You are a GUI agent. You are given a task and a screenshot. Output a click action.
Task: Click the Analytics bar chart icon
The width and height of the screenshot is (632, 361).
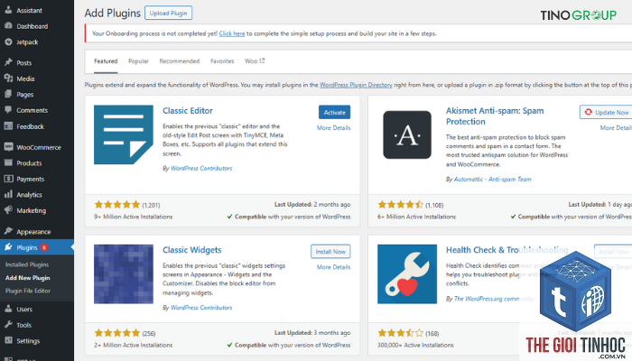8,195
